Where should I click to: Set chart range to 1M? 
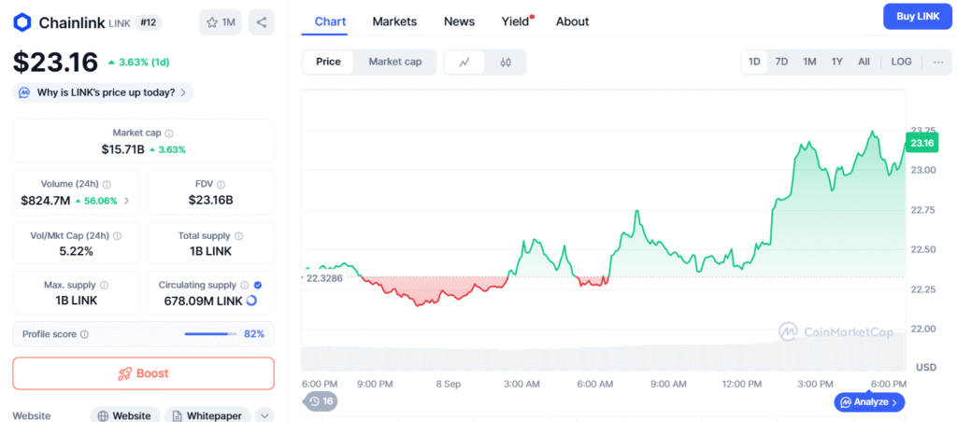click(809, 63)
